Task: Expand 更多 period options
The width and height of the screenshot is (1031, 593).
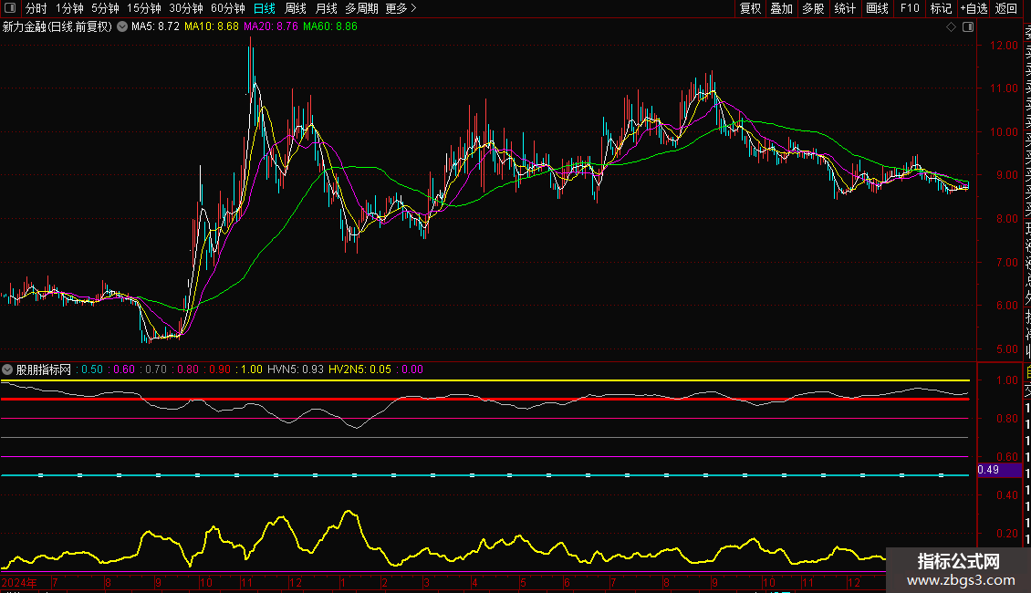Action: pyautogui.click(x=401, y=8)
